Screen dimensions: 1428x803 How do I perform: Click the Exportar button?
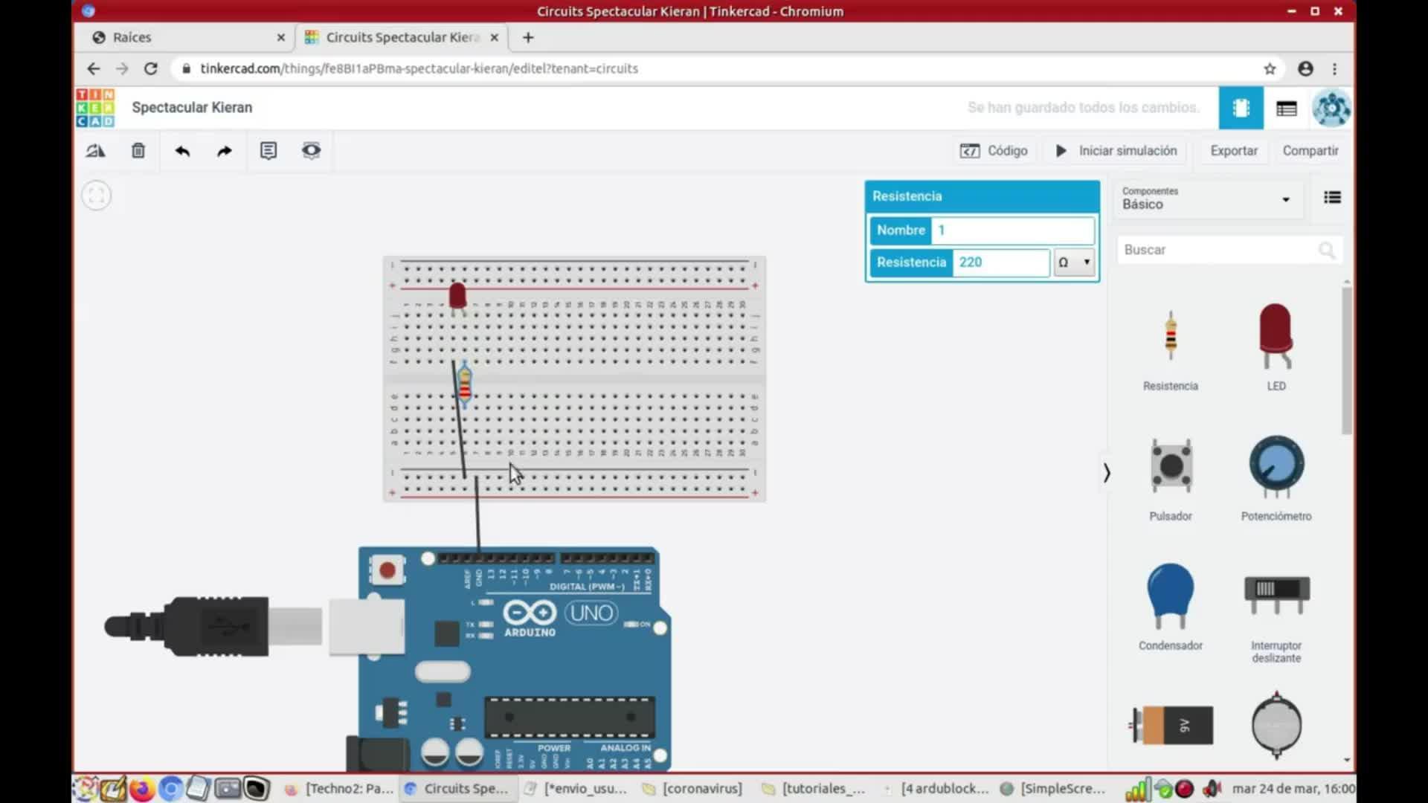[x=1233, y=151]
